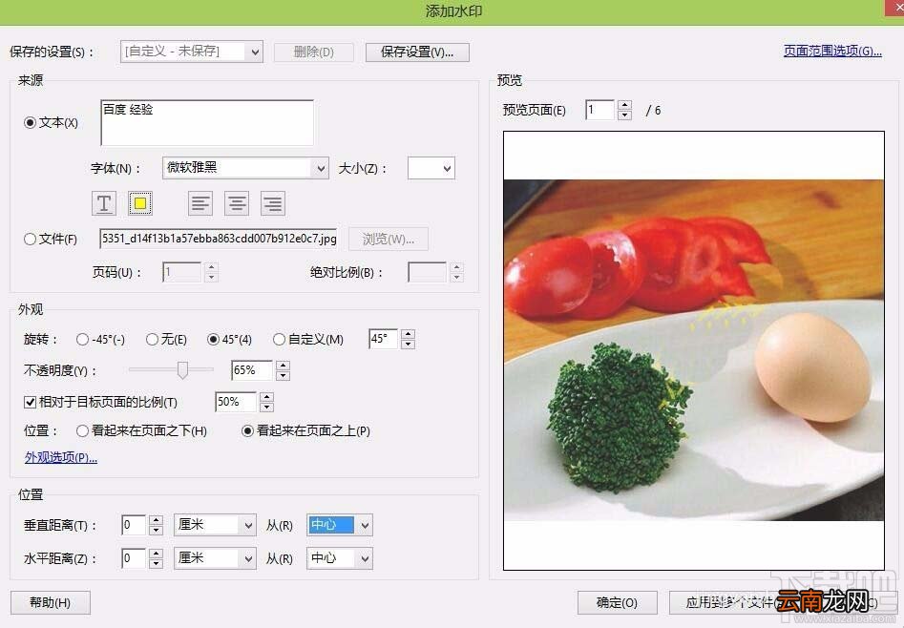Decrease the scale percentage
The height and width of the screenshot is (628, 904).
click(x=266, y=407)
